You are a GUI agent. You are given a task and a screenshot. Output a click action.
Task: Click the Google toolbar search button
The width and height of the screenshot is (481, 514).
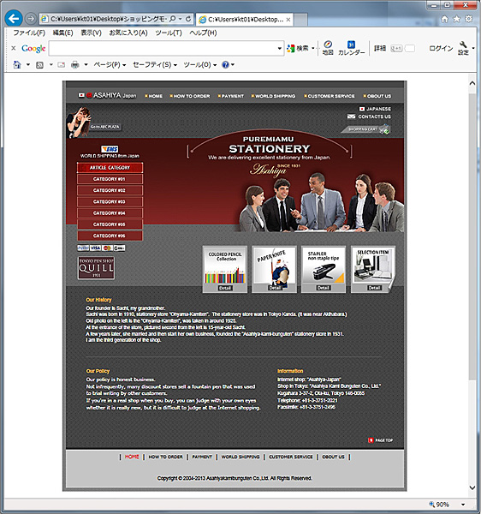[298, 48]
